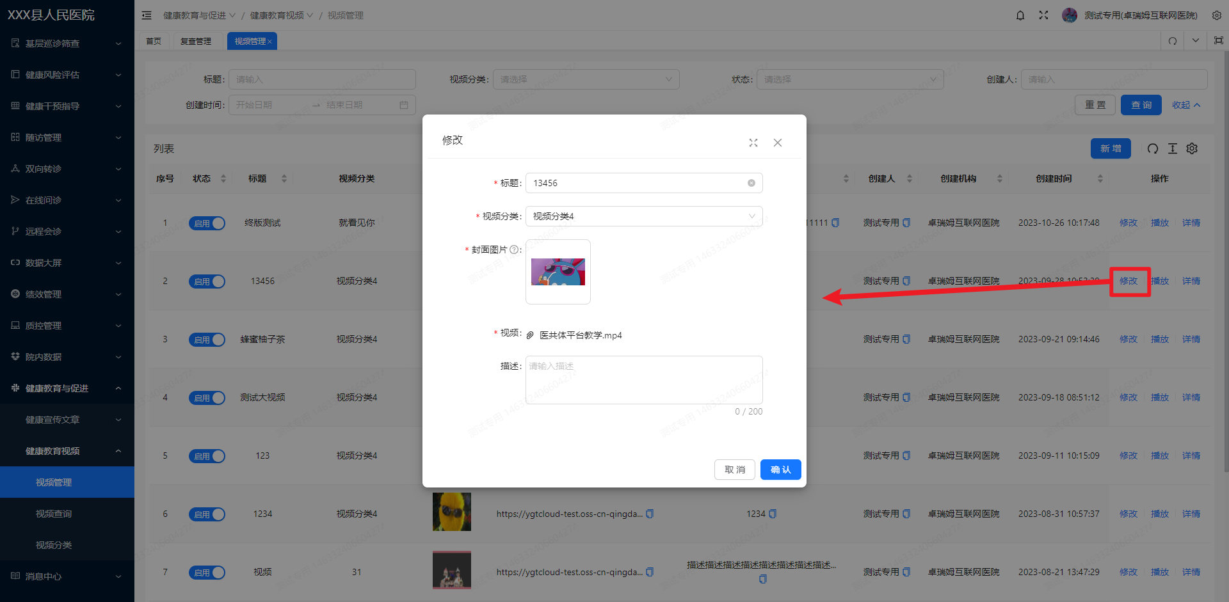This screenshot has width=1229, height=602.
Task: Confirm changes with the 确认 button
Action: pos(780,469)
